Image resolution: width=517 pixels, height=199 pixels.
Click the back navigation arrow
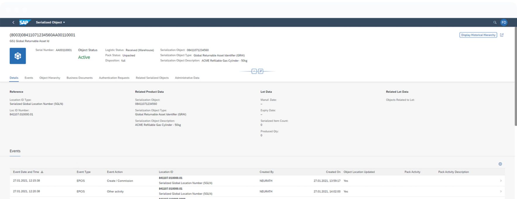pos(13,22)
